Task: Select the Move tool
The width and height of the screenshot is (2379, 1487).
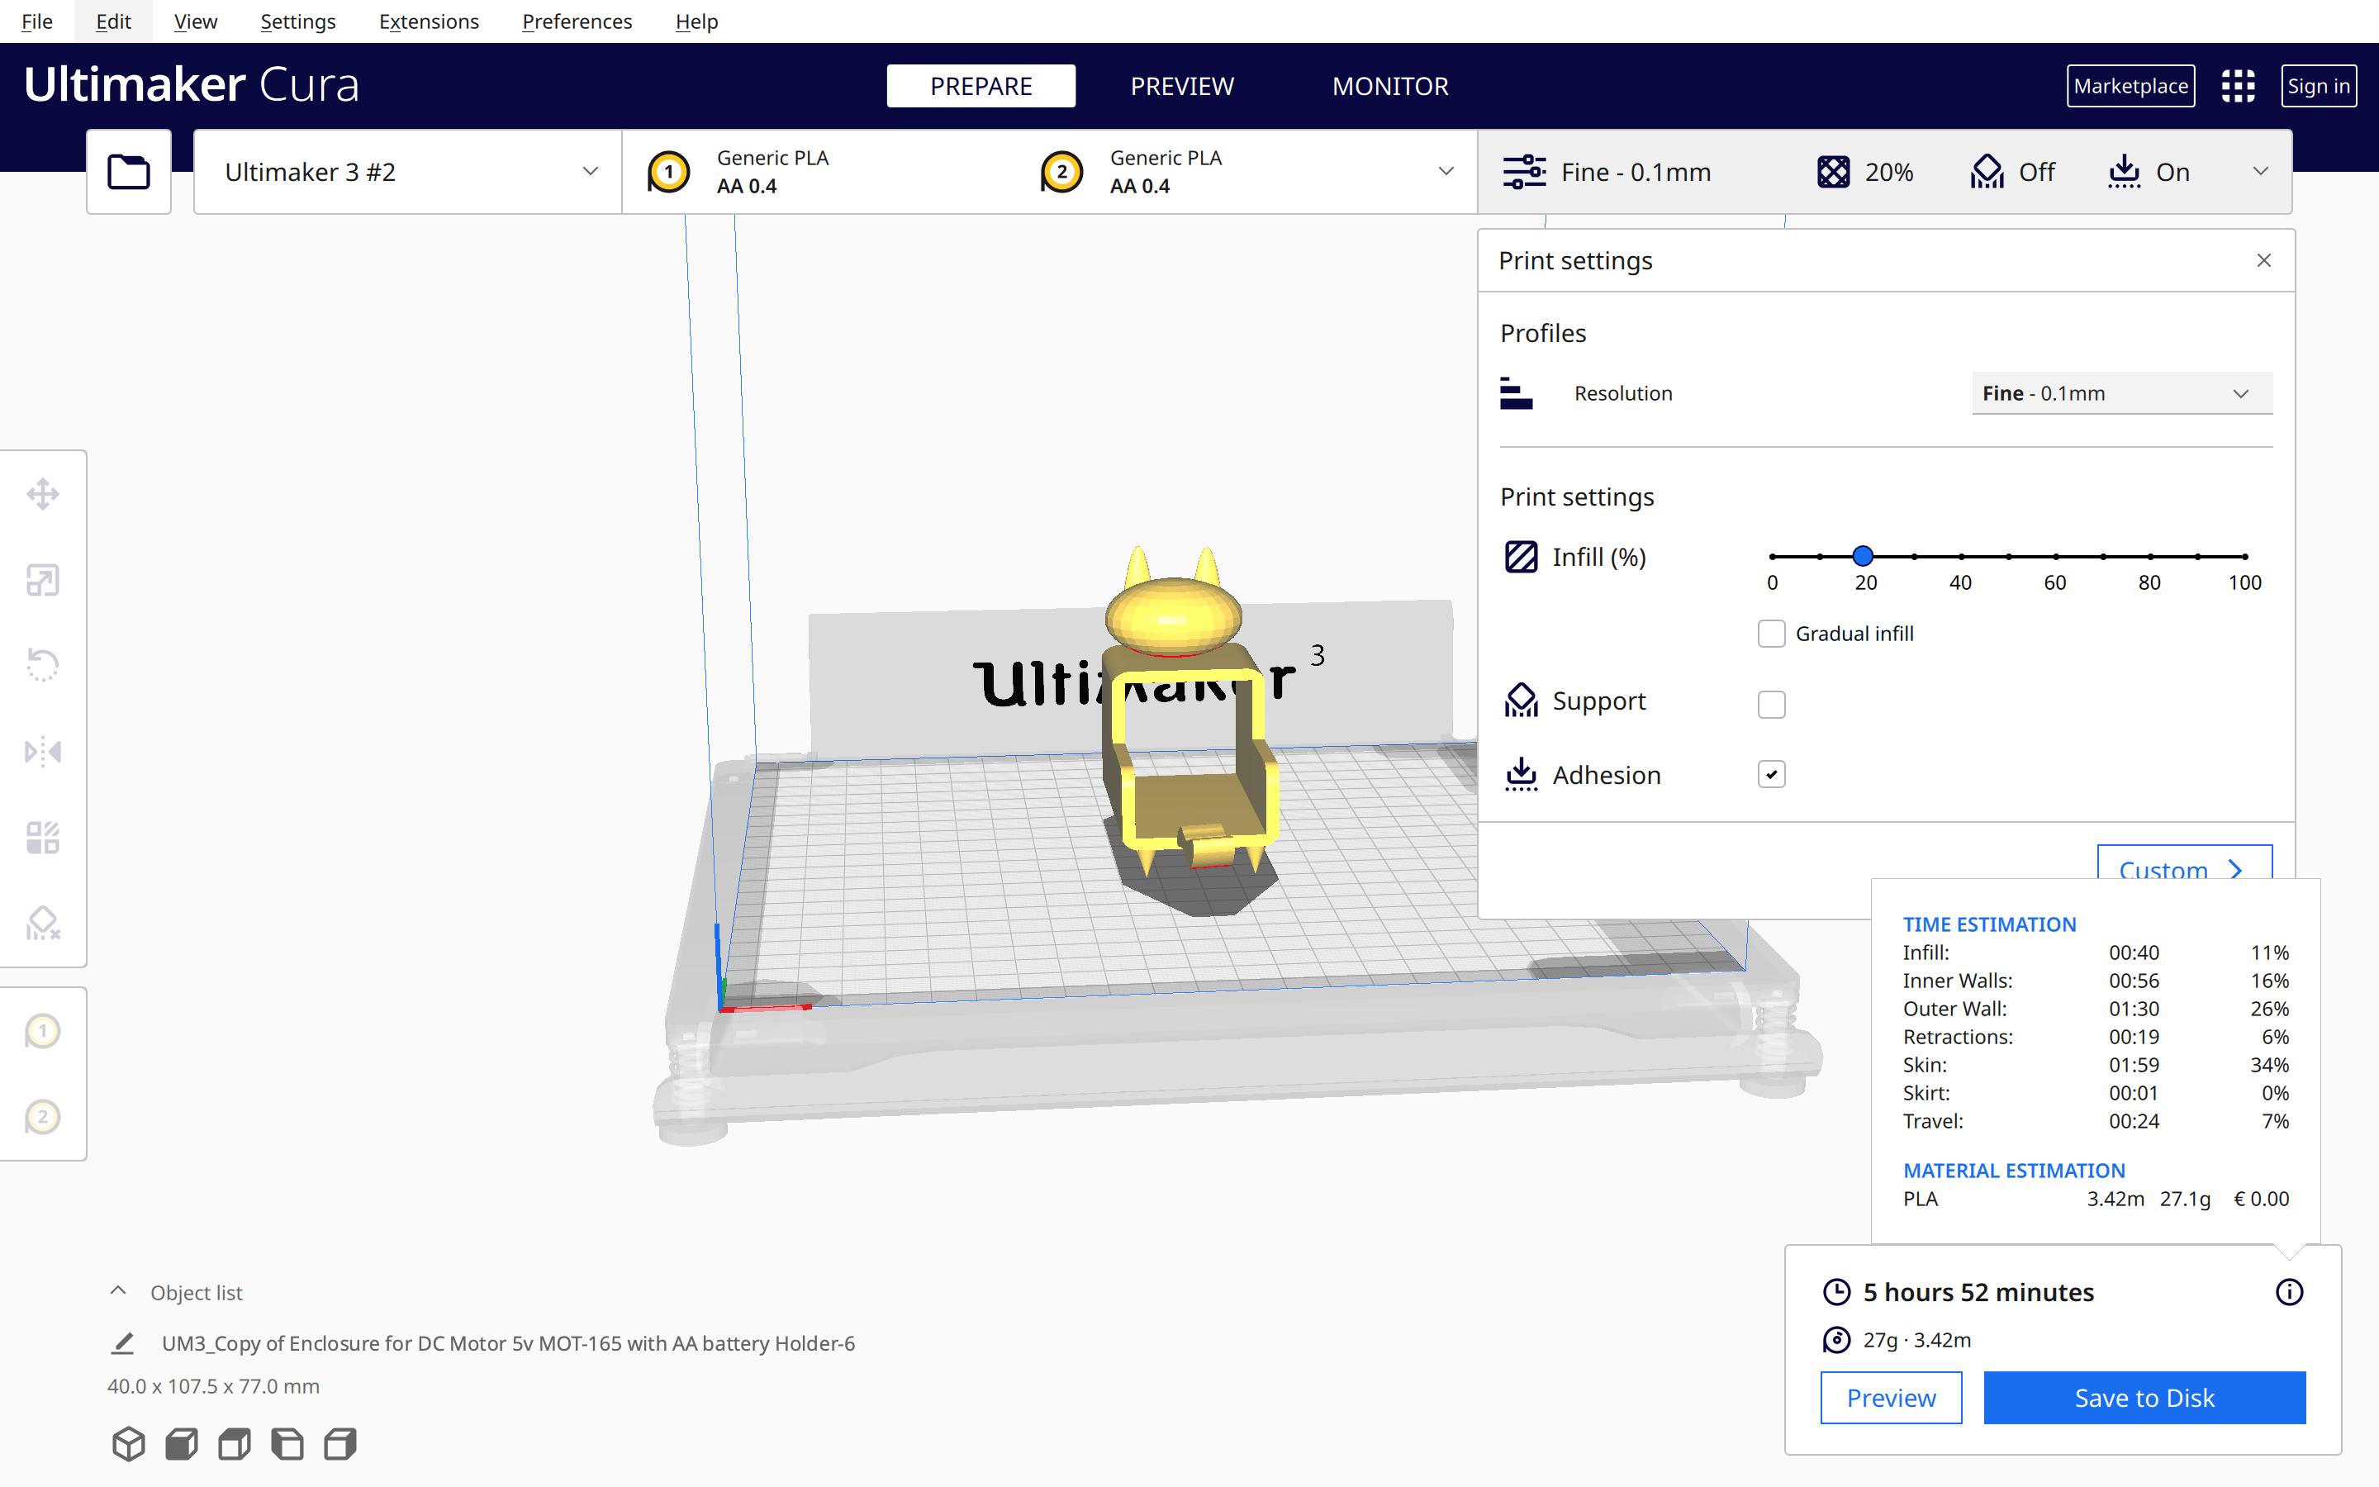Action: [x=42, y=494]
